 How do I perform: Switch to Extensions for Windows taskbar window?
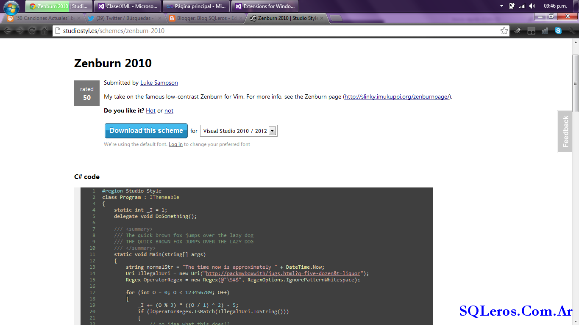(264, 6)
